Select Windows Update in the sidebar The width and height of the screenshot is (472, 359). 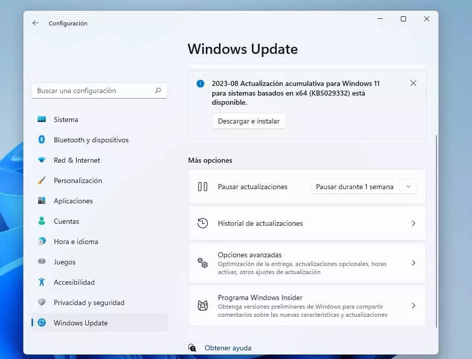coord(100,323)
